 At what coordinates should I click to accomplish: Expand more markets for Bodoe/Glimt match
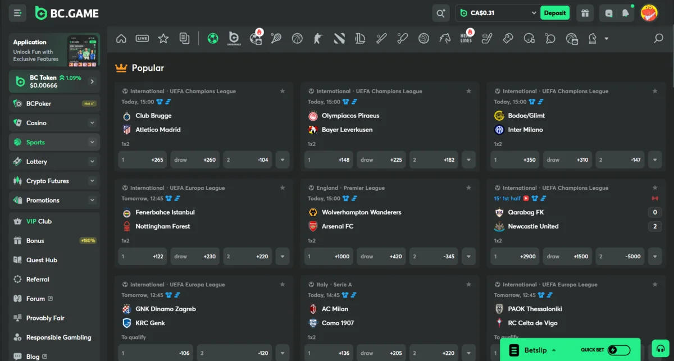click(x=654, y=160)
